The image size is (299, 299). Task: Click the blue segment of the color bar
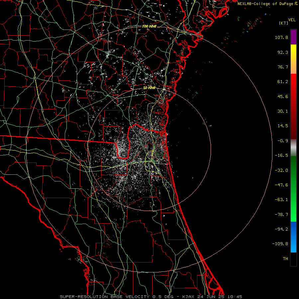point(293,237)
